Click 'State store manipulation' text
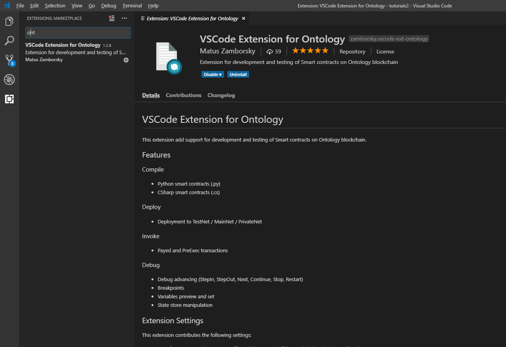This screenshot has width=506, height=347. click(185, 305)
